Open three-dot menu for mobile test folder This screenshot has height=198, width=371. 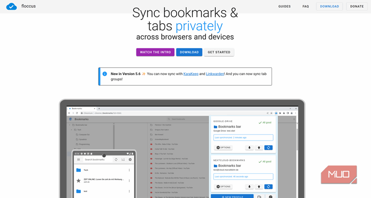point(129,191)
